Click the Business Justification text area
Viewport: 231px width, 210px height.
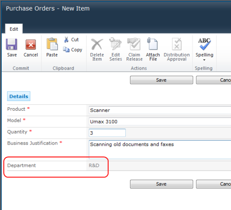160,149
